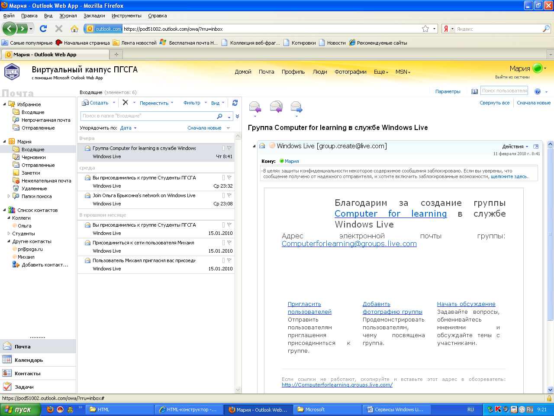Viewport: 554px width, 416px height.
Task: Open the help question-mark icon
Action: [x=538, y=91]
